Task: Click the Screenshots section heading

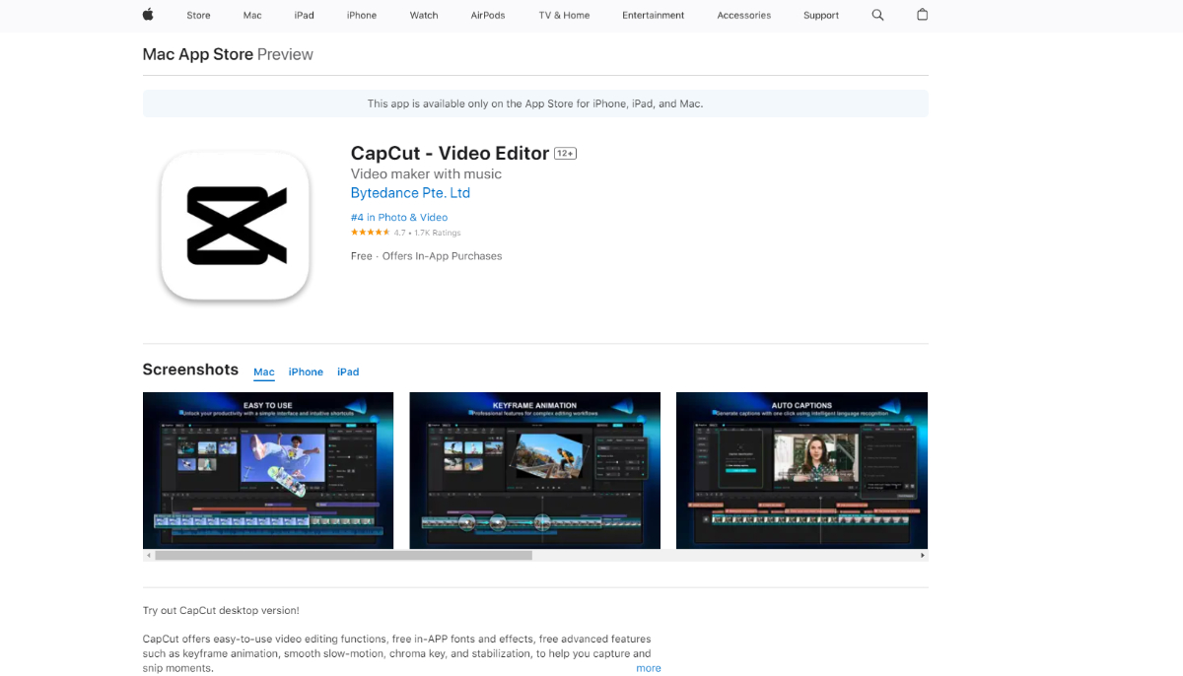Action: (x=190, y=370)
